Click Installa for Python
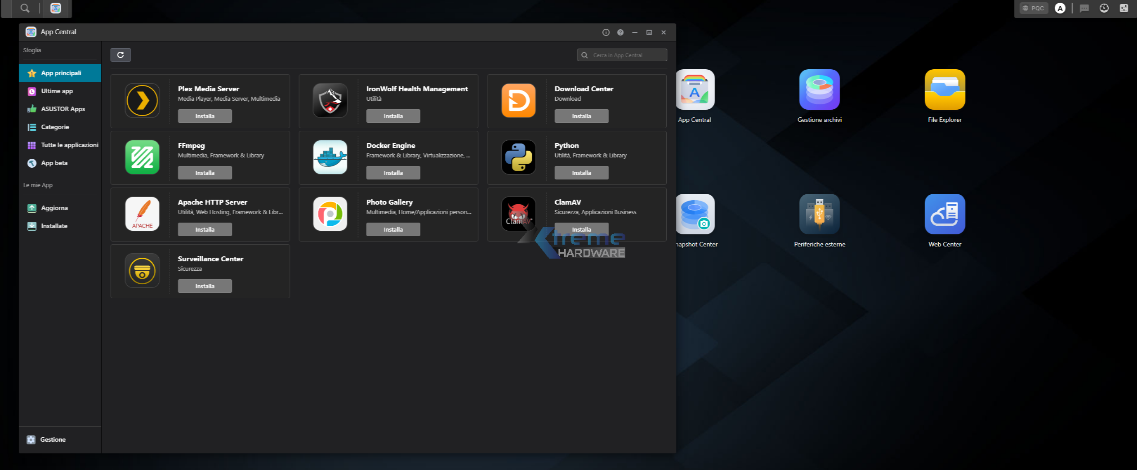Viewport: 1137px width, 470px height. (581, 173)
